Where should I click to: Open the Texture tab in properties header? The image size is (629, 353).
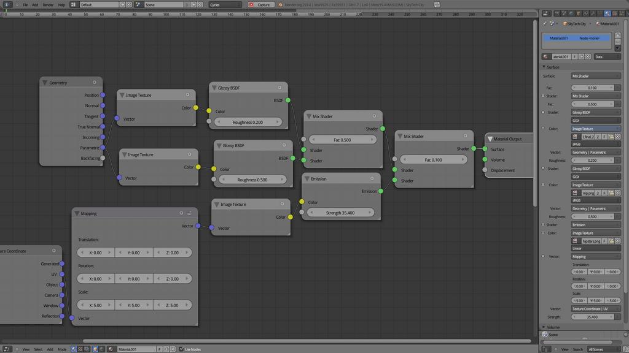614,13
